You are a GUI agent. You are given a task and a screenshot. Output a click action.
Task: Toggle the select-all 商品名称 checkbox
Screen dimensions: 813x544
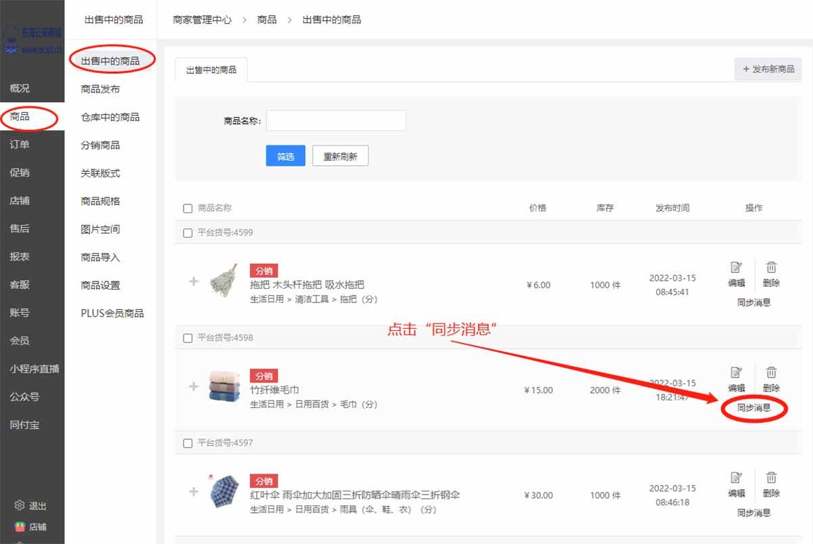tap(188, 208)
